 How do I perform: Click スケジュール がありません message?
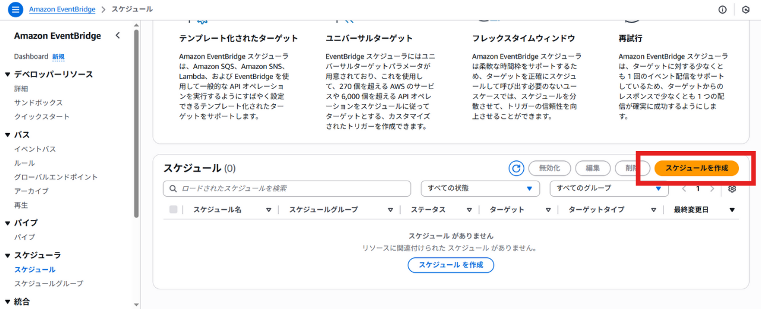[451, 236]
